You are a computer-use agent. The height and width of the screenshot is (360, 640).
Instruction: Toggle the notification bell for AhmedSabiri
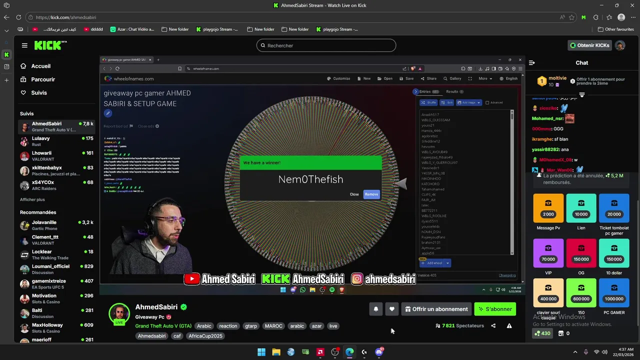click(376, 309)
